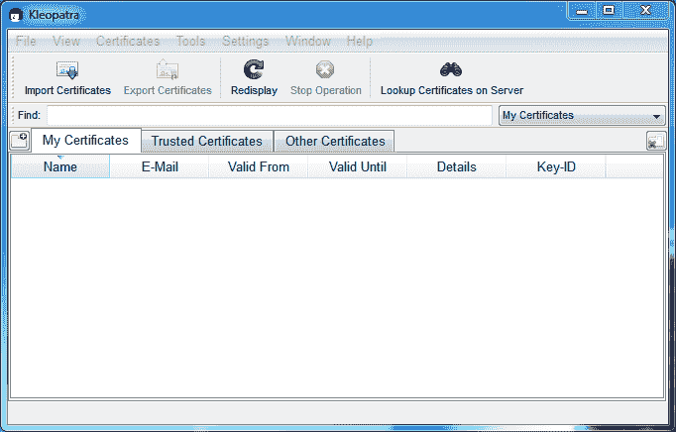The height and width of the screenshot is (432, 676).
Task: Expand the My Certificates filter dropdown
Action: coord(582,116)
